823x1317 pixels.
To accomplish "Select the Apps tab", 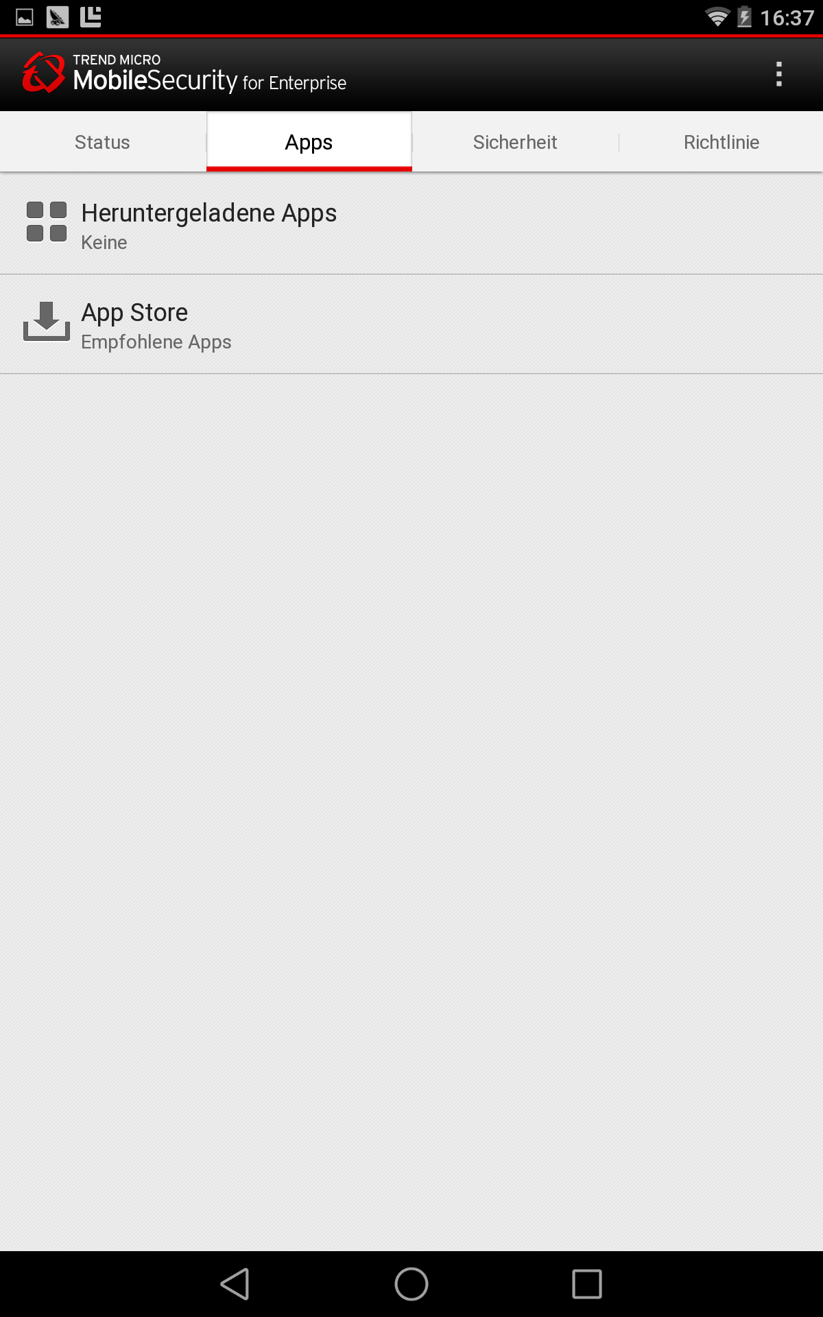I will click(309, 142).
